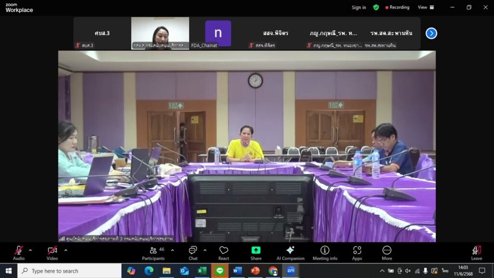The height and width of the screenshot is (278, 494).
Task: Start camera with the Video button
Action: [52, 252]
